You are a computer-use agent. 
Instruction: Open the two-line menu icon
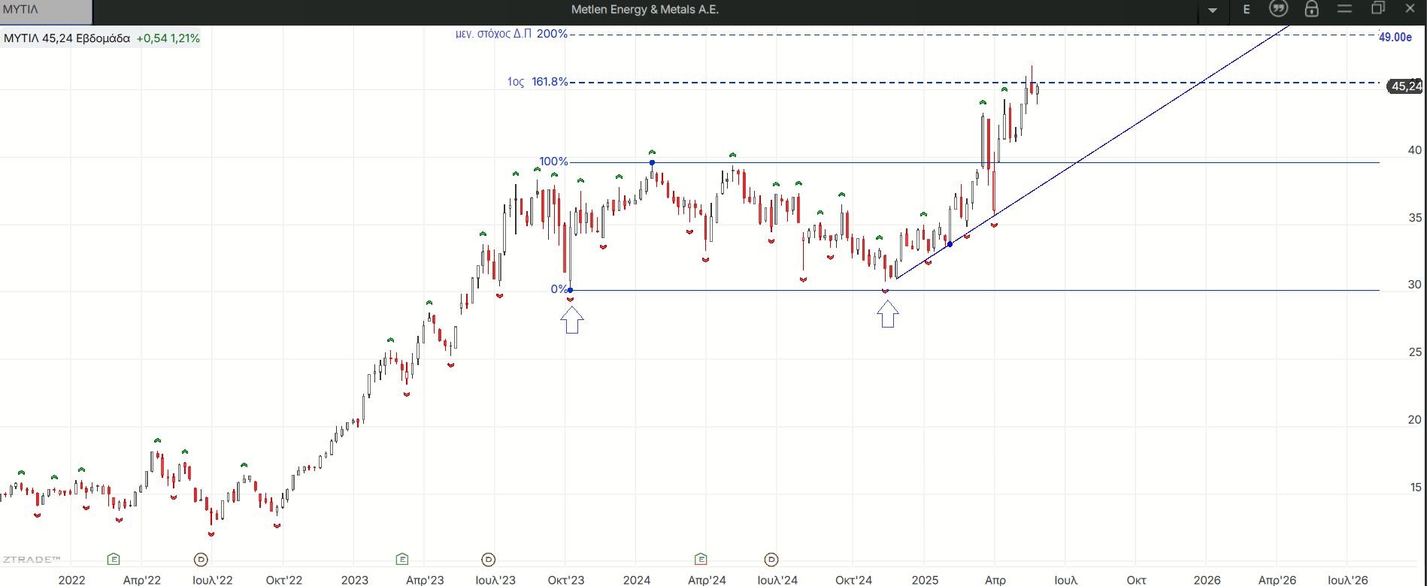coord(1345,8)
